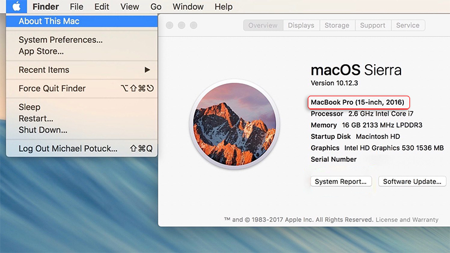Open the Storage tab

click(x=337, y=25)
